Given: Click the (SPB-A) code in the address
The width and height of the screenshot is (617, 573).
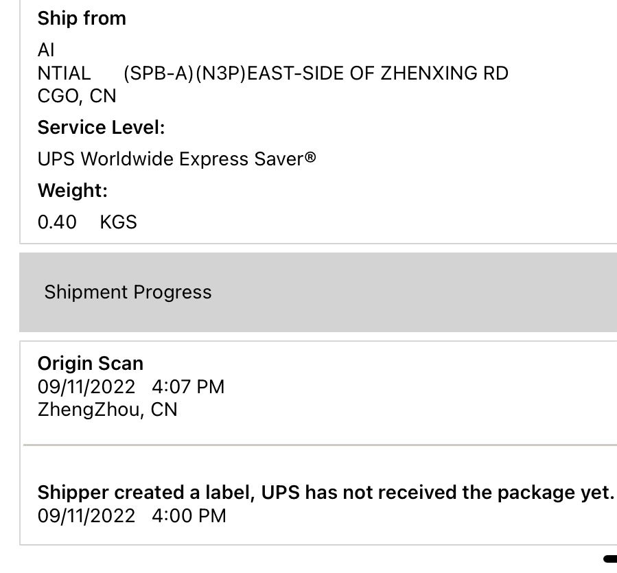Looking at the screenshot, I should (159, 73).
